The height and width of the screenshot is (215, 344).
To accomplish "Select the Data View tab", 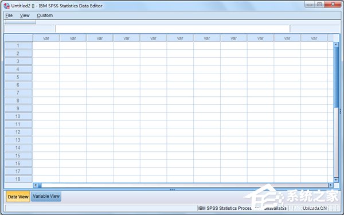I will coord(18,197).
